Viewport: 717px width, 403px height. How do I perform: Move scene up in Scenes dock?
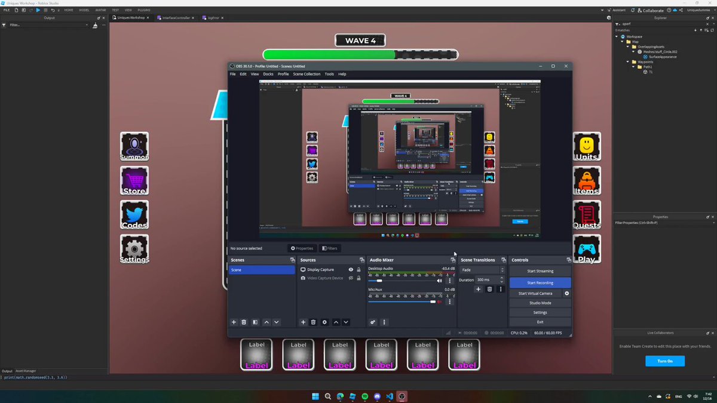coord(266,322)
